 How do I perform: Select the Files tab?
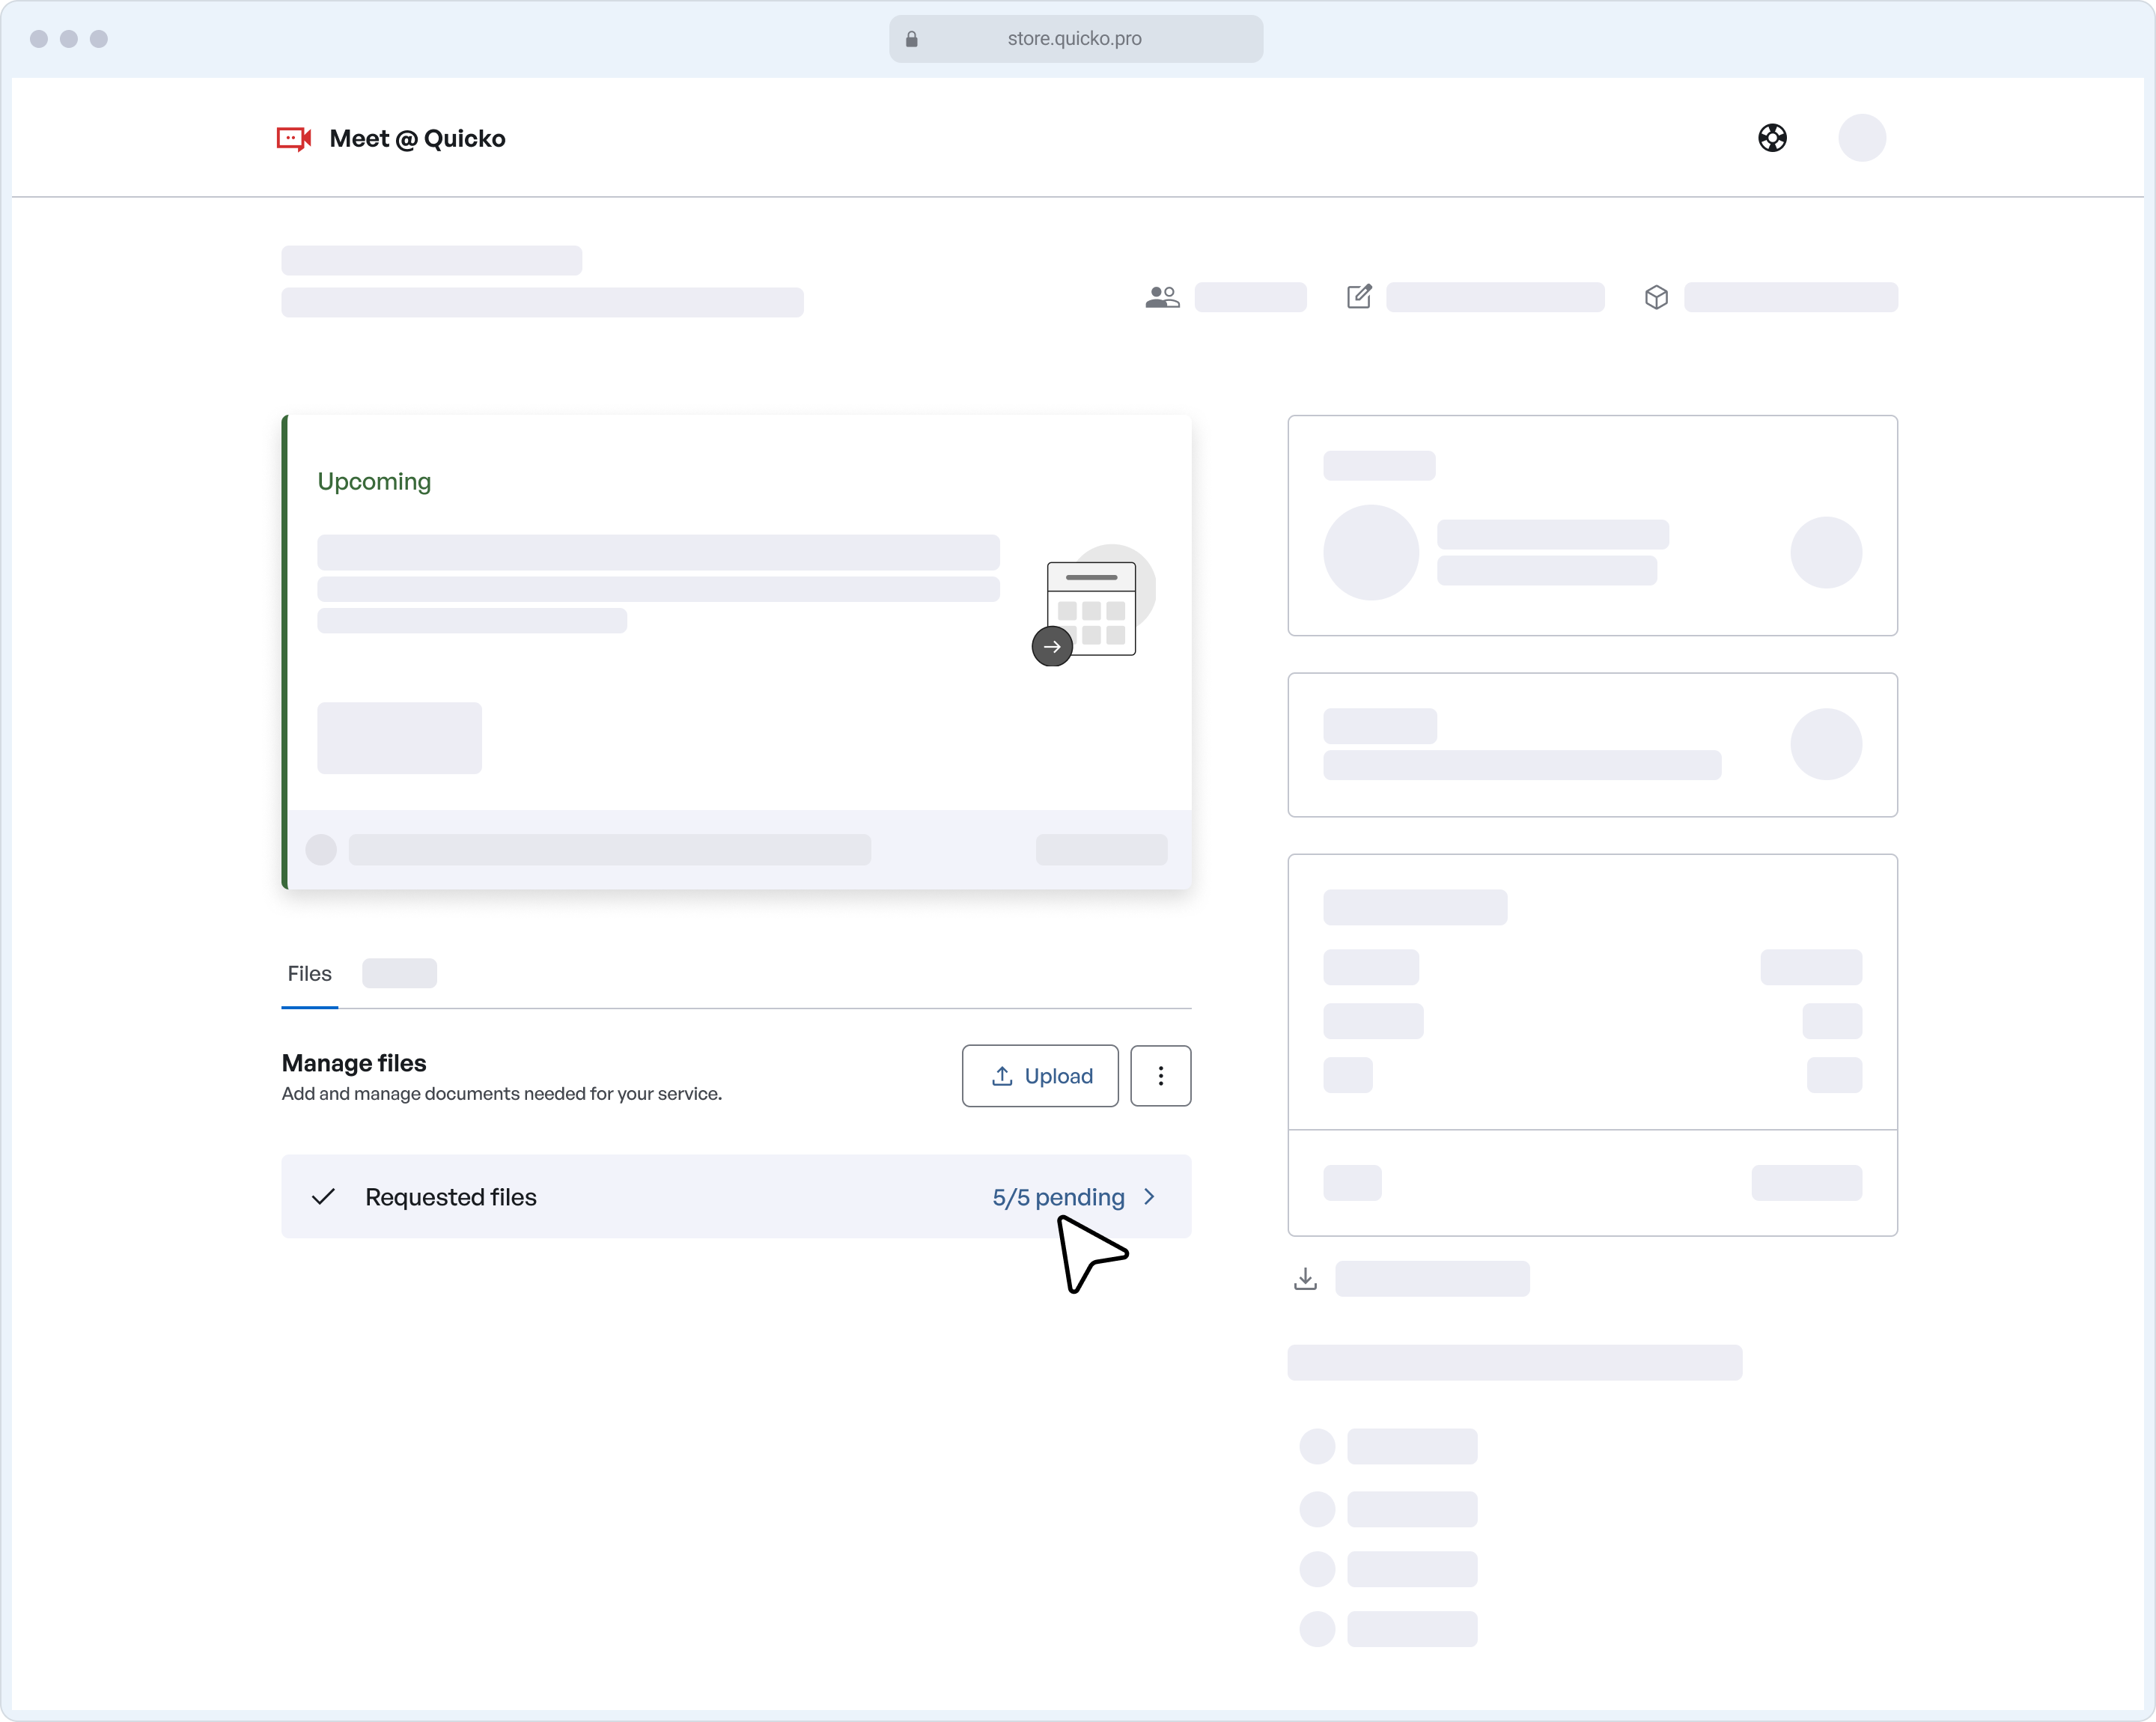coord(309,974)
